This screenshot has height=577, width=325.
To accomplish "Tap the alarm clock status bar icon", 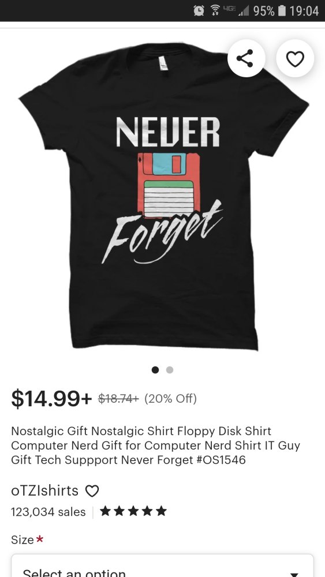I will tap(199, 11).
